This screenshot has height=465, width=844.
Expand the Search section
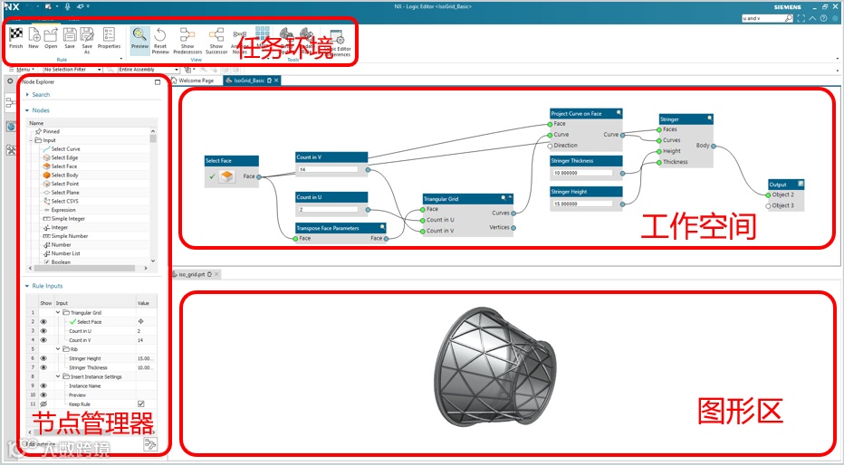pyautogui.click(x=27, y=95)
